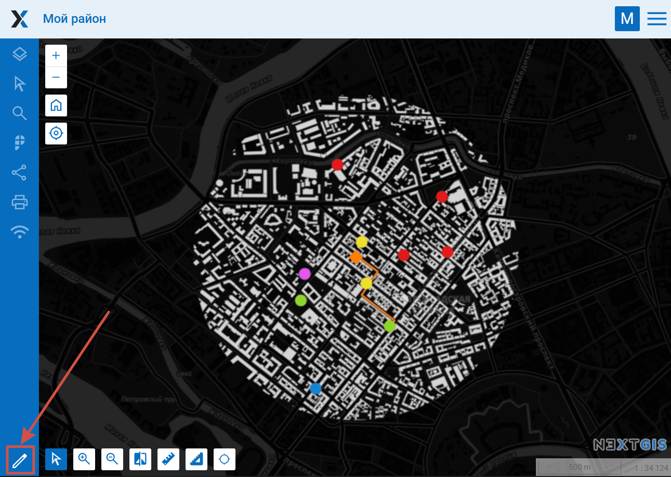The height and width of the screenshot is (477, 671).
Task: Open the print map panel
Action: [19, 202]
